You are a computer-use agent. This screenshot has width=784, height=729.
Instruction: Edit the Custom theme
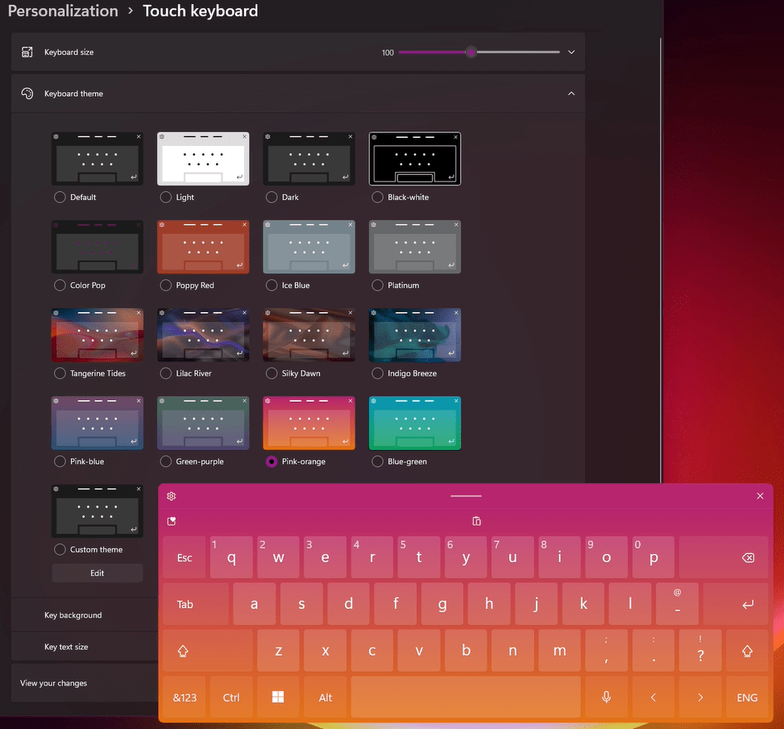click(97, 573)
